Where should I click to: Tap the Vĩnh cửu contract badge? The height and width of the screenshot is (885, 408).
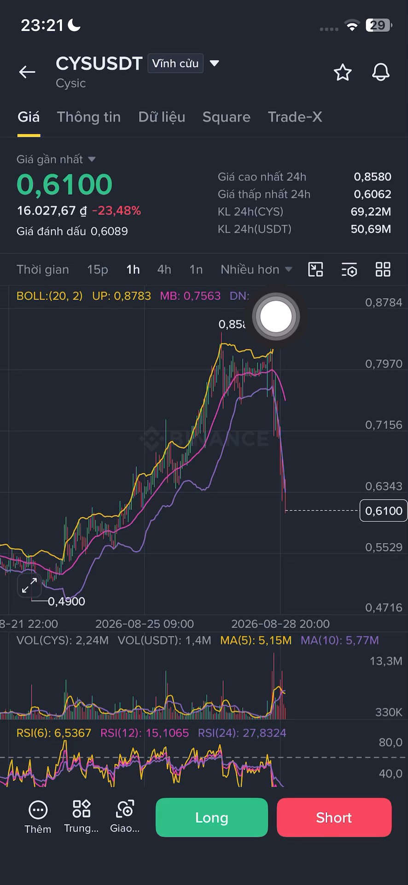(175, 63)
